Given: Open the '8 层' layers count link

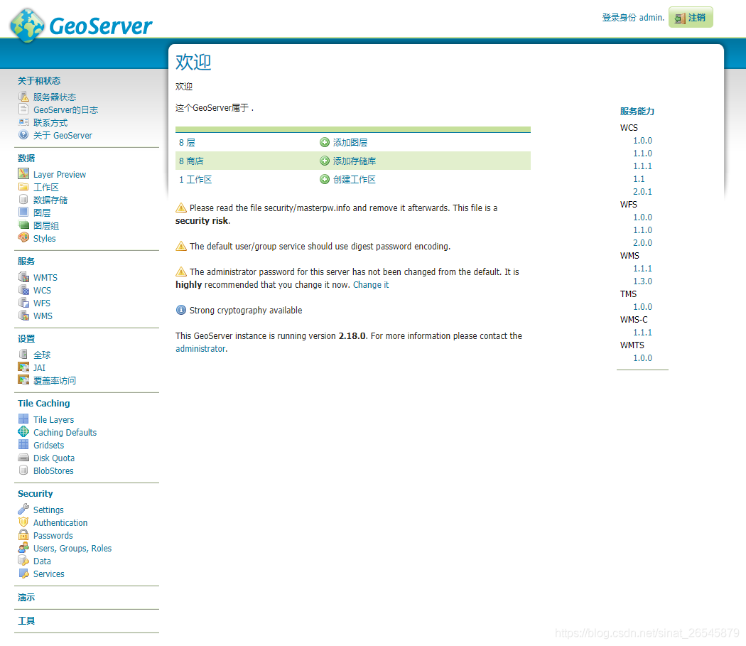Looking at the screenshot, I should [187, 142].
